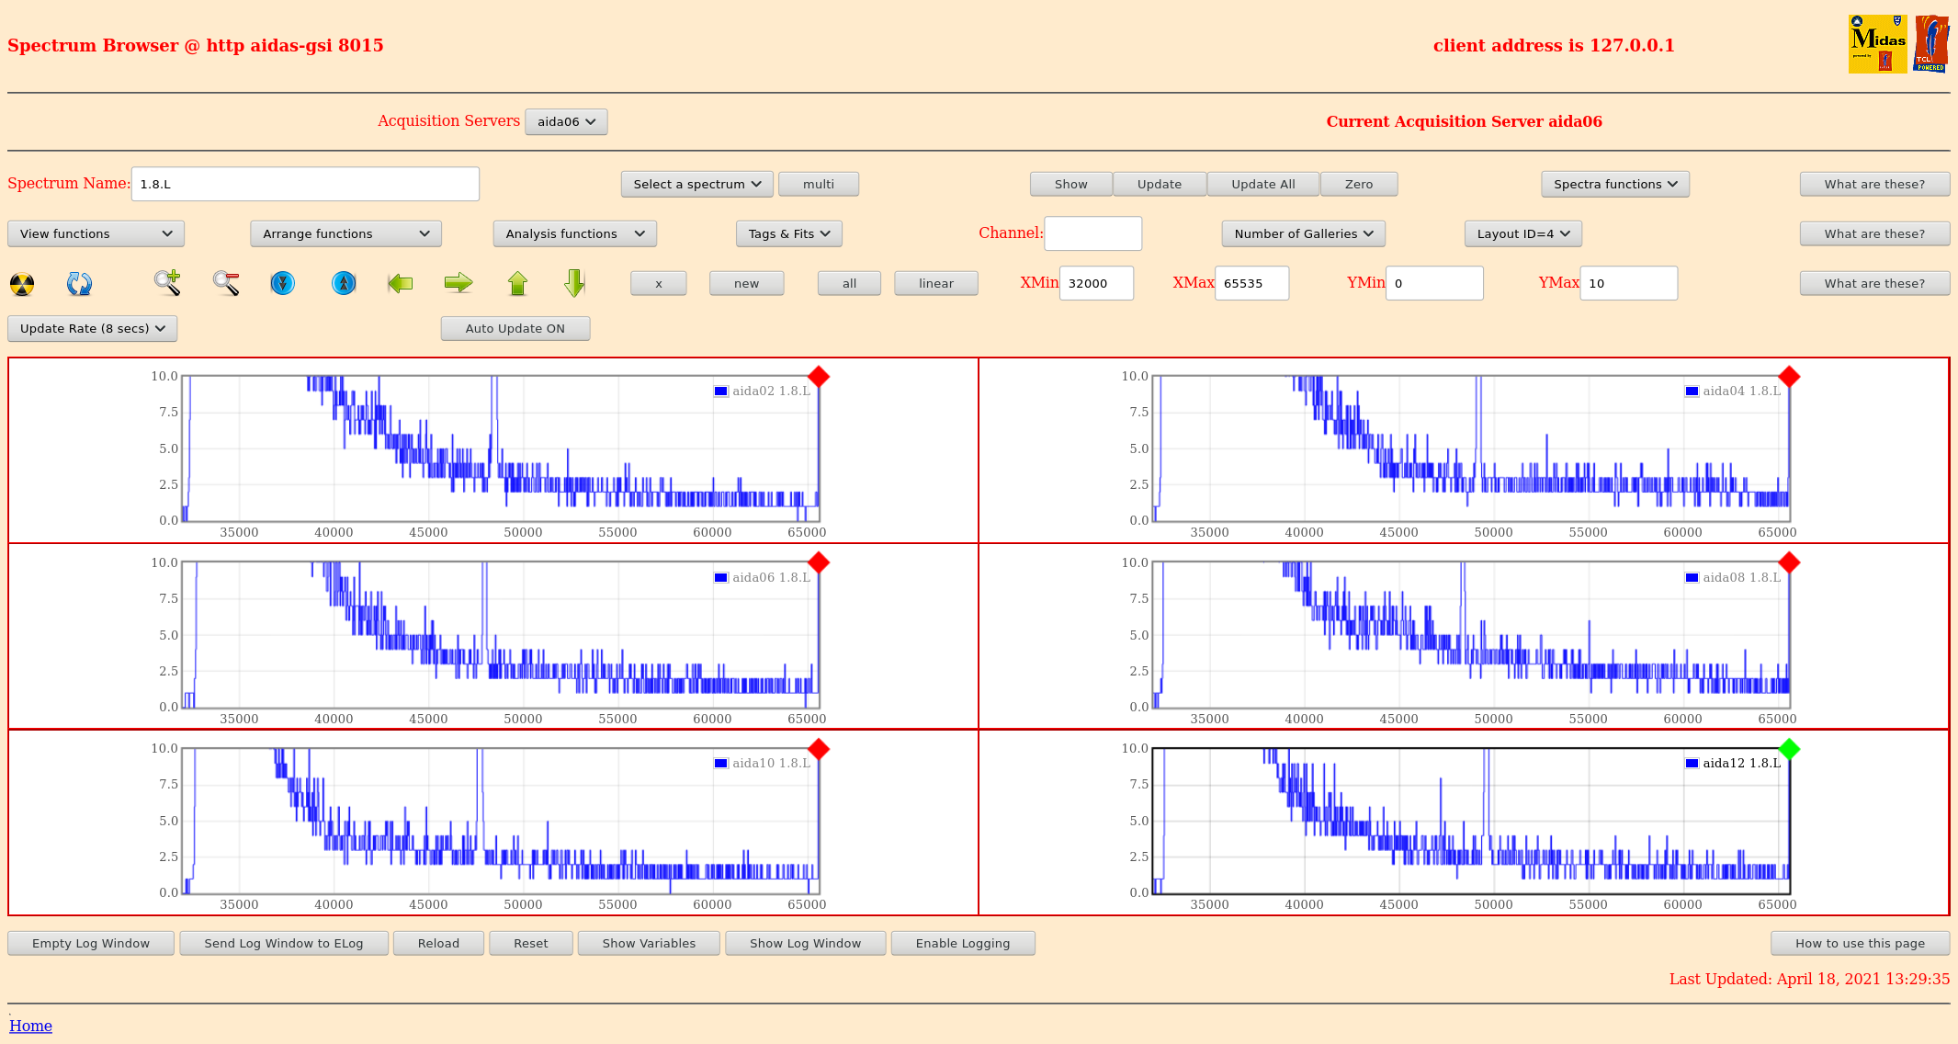Click the blue double up-arrow icon
Screen dimensions: 1958x1044
(x=344, y=283)
